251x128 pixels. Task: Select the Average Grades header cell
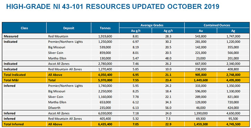[x=152, y=25]
